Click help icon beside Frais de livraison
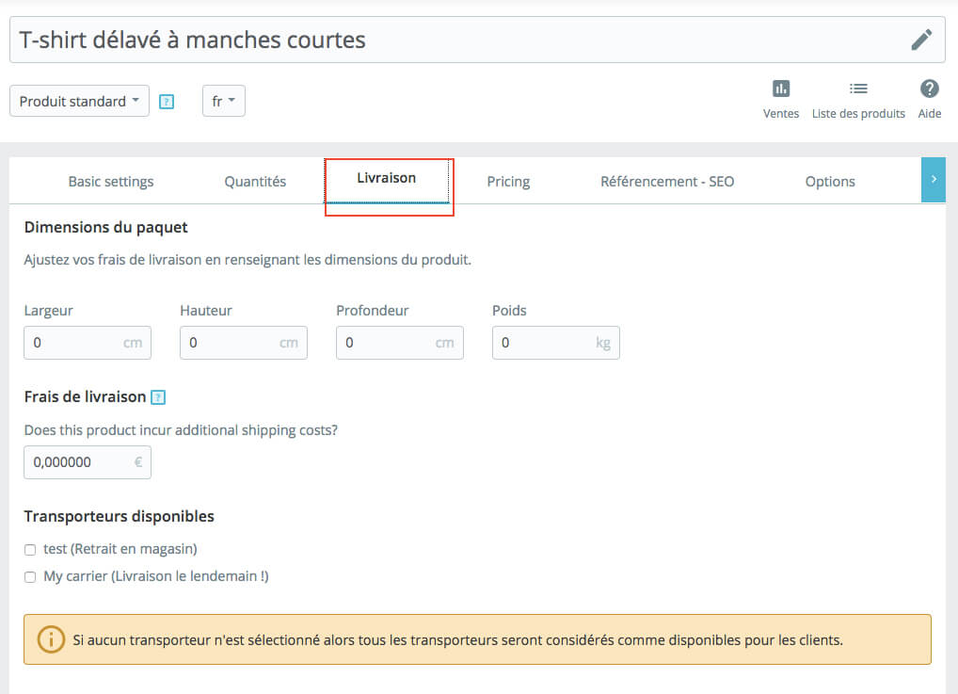This screenshot has width=958, height=694. [158, 397]
